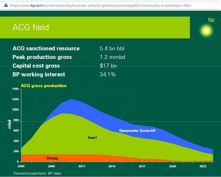Click the 'mbd' y-axis title
The image size is (221, 177).
click(9, 124)
